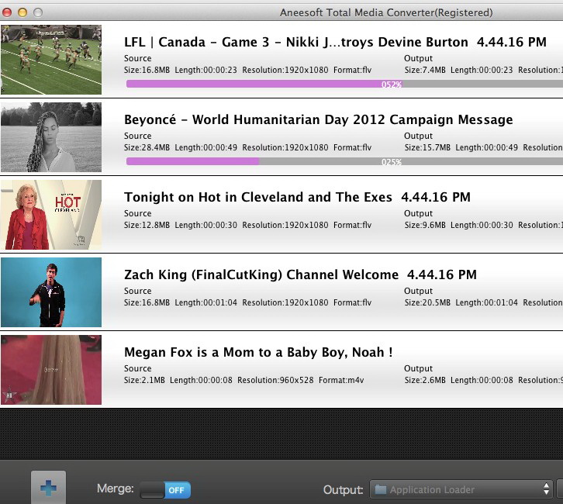Choose the Zach King video thumbnail

point(51,292)
